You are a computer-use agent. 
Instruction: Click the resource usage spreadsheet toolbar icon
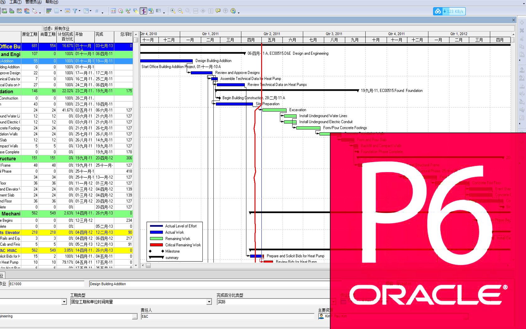[19, 11]
